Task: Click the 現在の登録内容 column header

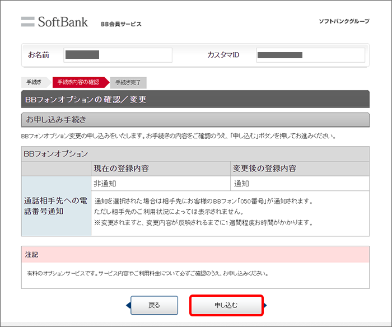Action: [x=161, y=169]
